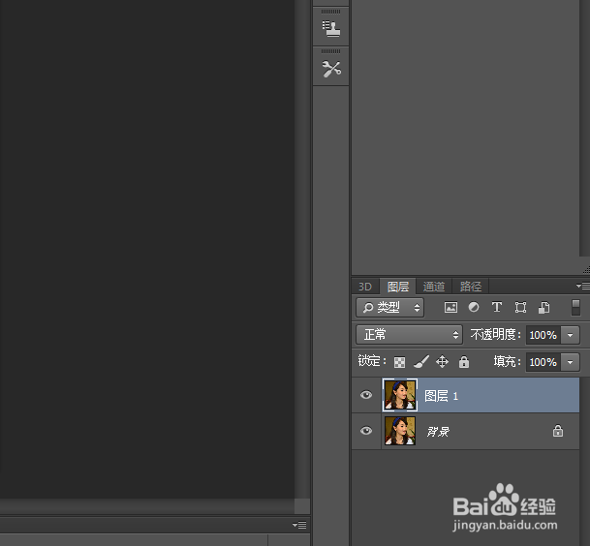The height and width of the screenshot is (546, 590).
Task: Open the 正常 blend mode dropdown
Action: 409,335
